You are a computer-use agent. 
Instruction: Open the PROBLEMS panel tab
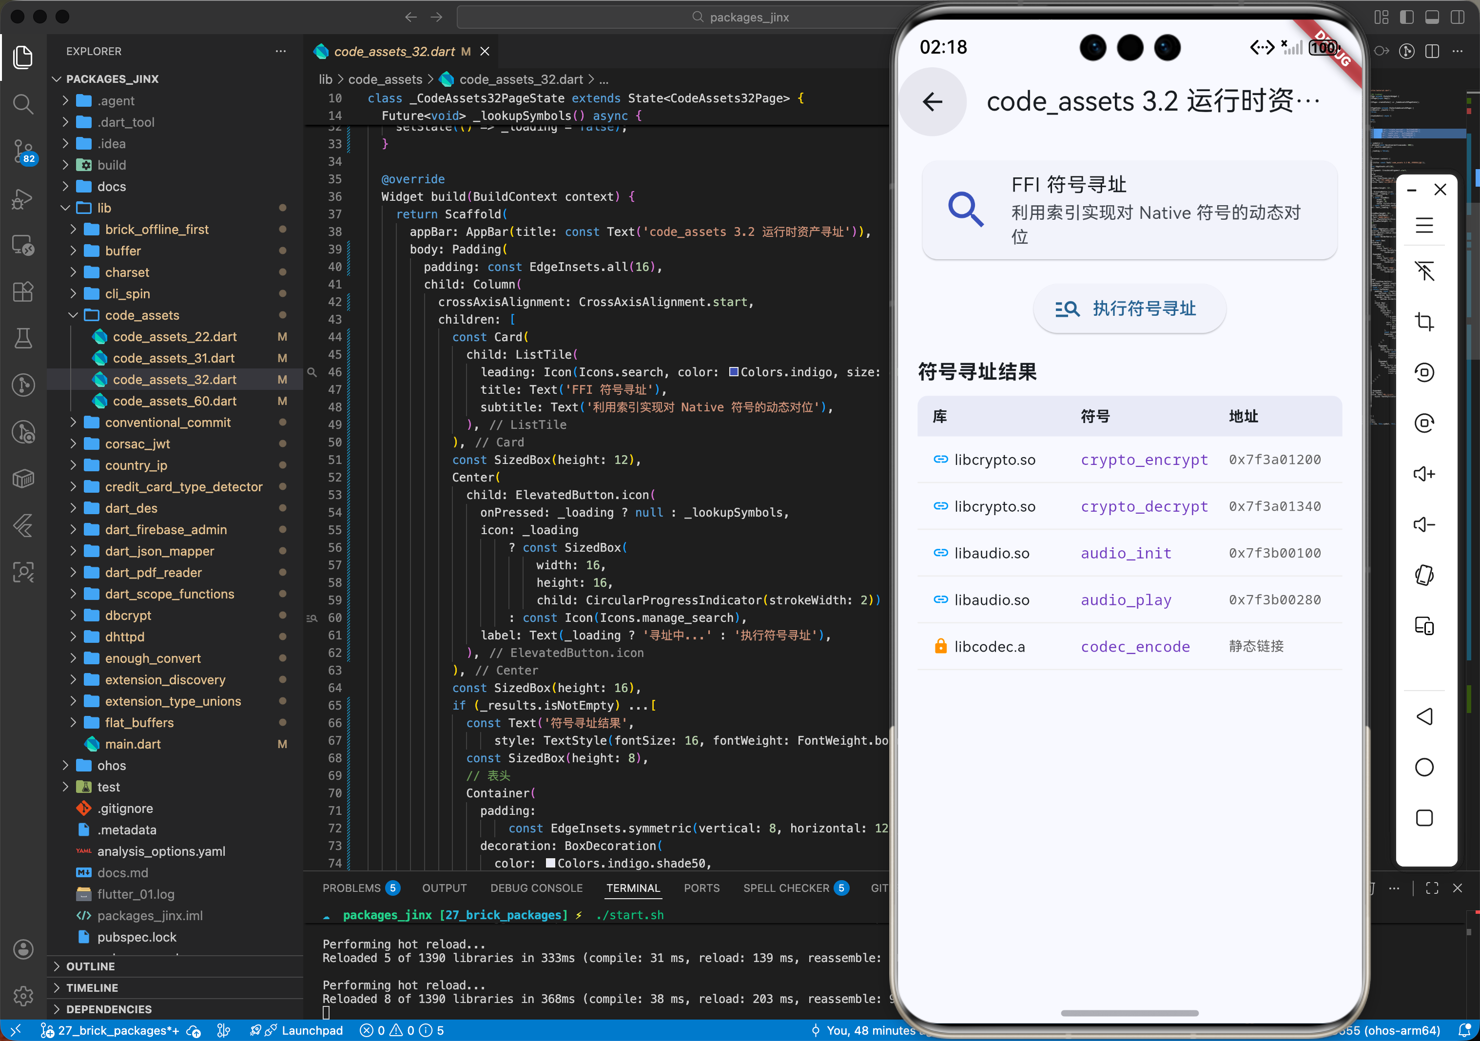click(351, 888)
